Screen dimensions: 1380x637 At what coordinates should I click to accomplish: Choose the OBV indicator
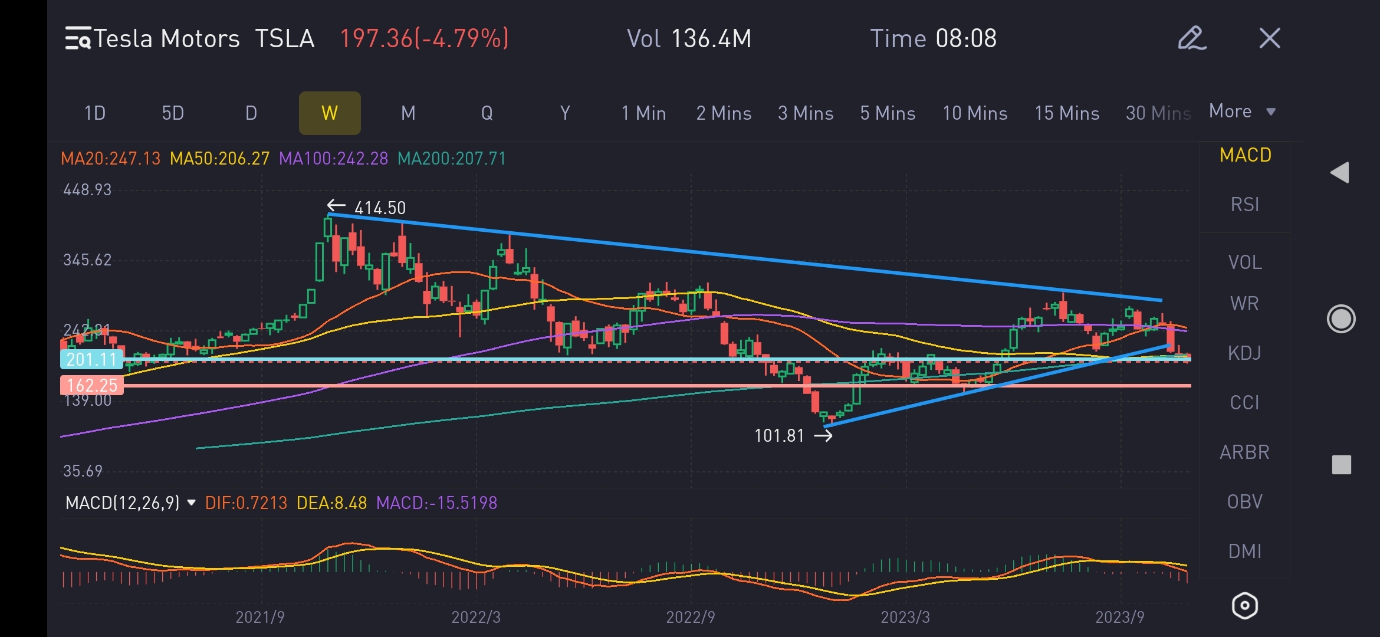1244,502
